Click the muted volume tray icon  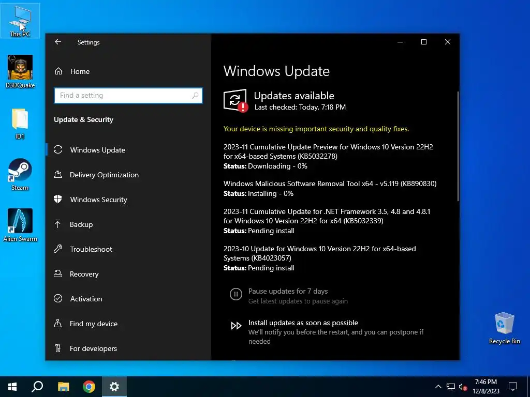[463, 387]
